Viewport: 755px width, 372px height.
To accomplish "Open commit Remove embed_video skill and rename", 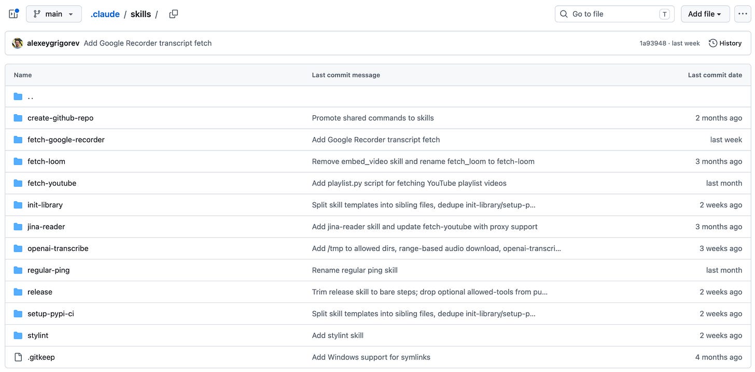I will [x=423, y=161].
